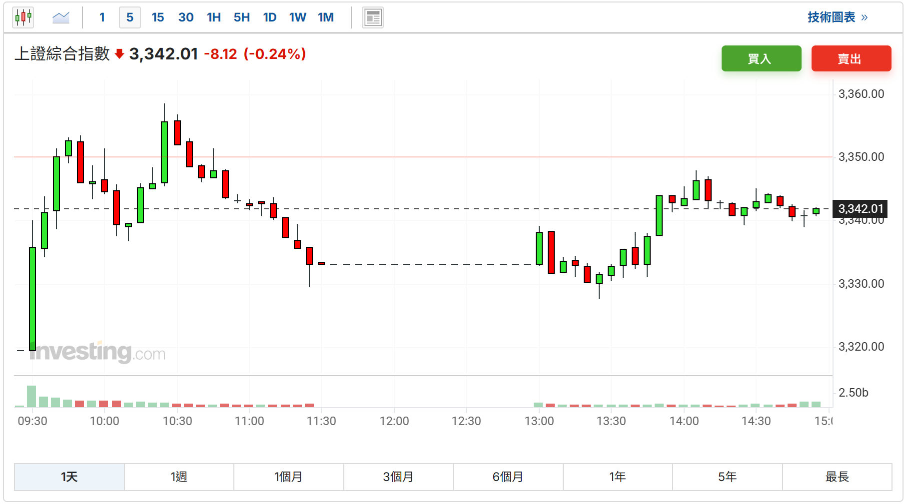
Task: Click the 14:00 time axis label
Action: point(684,421)
